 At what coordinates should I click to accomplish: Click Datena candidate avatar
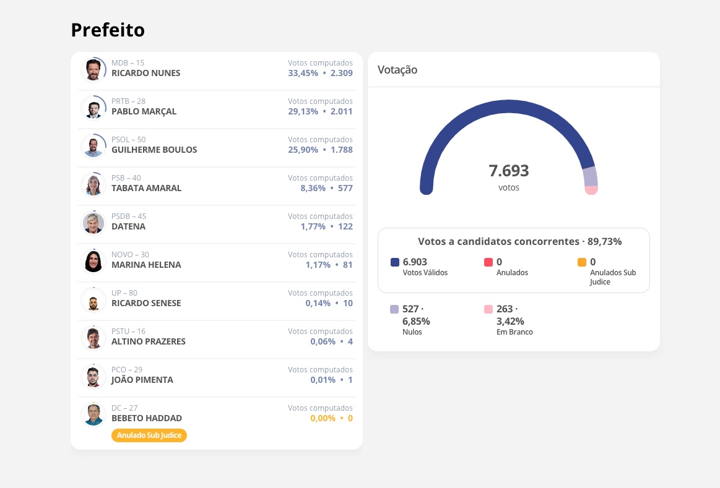pyautogui.click(x=93, y=223)
